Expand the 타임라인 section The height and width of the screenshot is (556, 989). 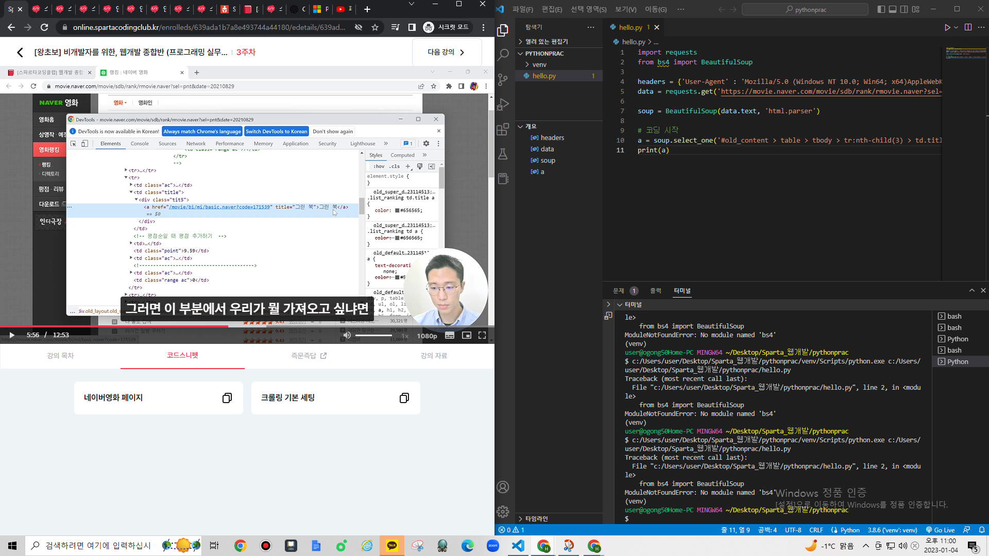[x=536, y=518]
